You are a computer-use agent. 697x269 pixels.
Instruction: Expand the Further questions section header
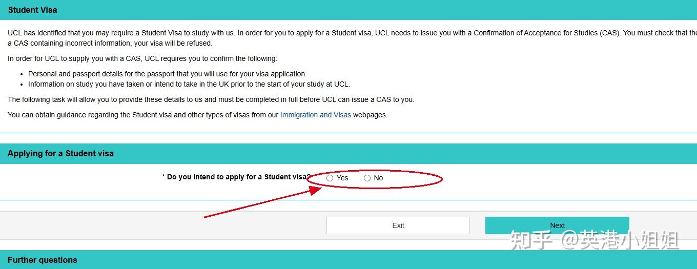tap(348, 260)
